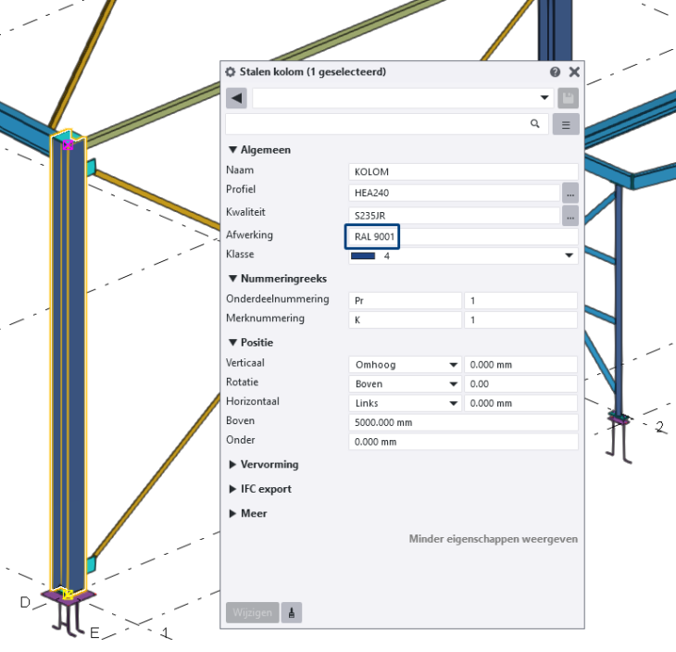Close the Stalen kolom property panel
This screenshot has width=676, height=652.
click(574, 71)
